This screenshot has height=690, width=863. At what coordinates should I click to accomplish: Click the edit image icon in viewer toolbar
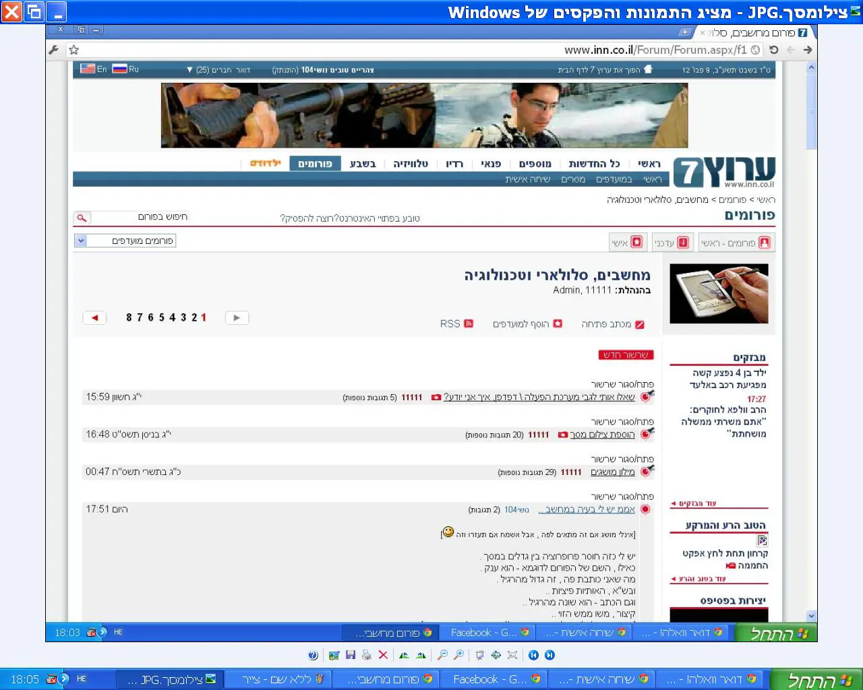pyautogui.click(x=334, y=655)
